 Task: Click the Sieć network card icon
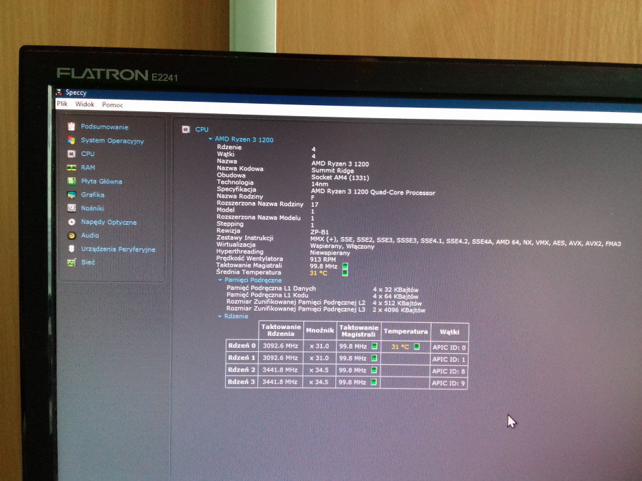point(72,262)
